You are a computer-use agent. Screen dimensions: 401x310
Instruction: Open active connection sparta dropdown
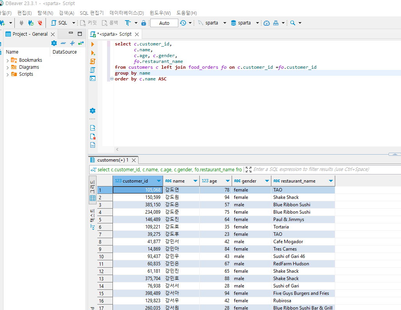(x=225, y=23)
